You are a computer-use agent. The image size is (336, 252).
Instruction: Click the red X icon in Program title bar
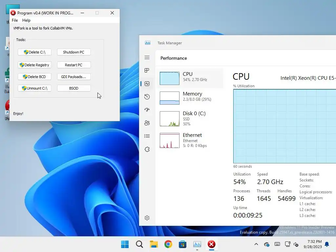(13, 13)
